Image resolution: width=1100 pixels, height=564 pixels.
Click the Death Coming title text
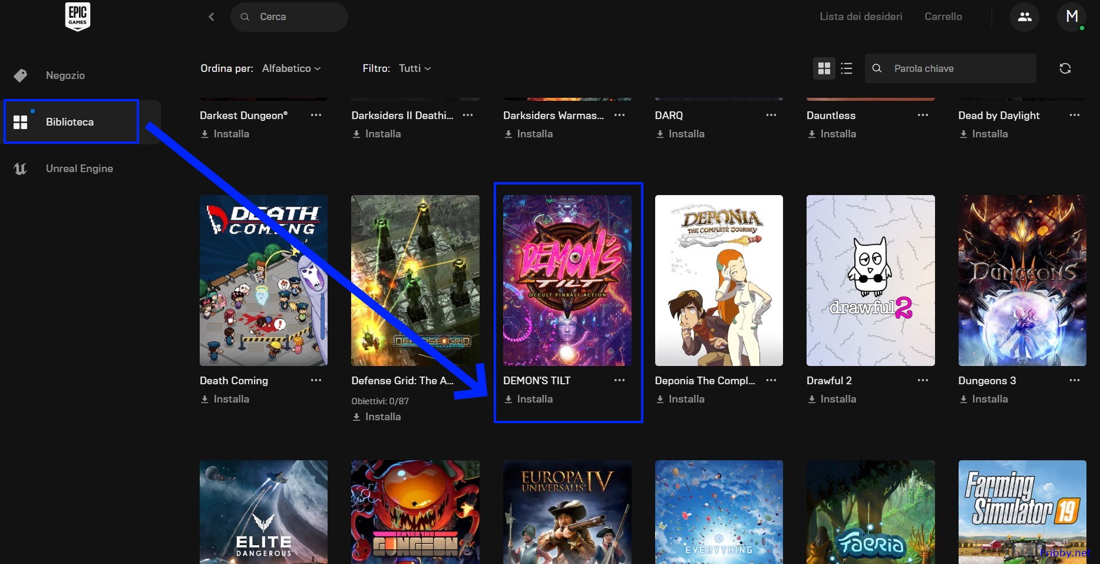pos(234,381)
